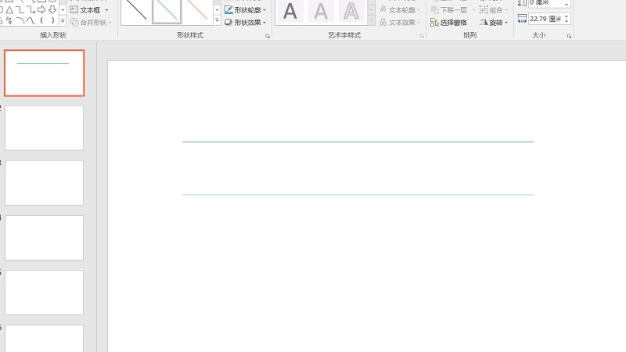Open the 形状效果 shape effects dropdown
626x352 pixels.
(245, 23)
